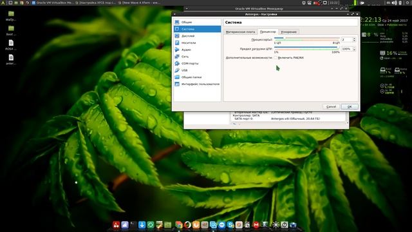Open the applications menu at panel start

tap(3, 3)
